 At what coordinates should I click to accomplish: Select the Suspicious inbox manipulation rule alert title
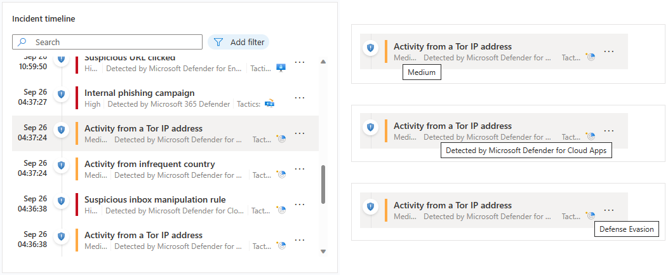pos(155,200)
